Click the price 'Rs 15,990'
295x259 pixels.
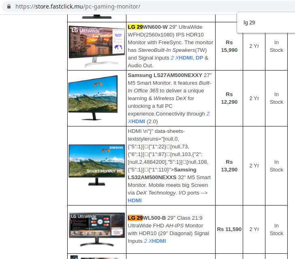[x=229, y=46]
